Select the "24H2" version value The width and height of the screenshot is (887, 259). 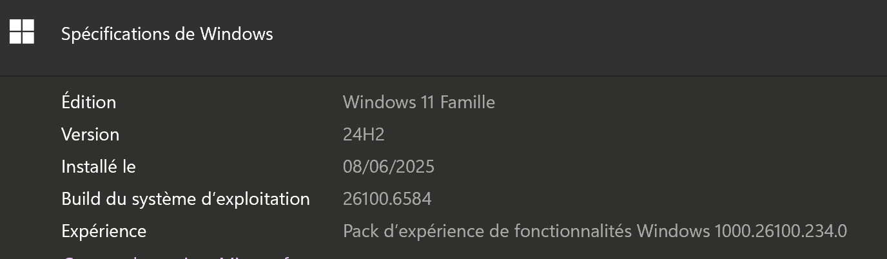coord(364,134)
